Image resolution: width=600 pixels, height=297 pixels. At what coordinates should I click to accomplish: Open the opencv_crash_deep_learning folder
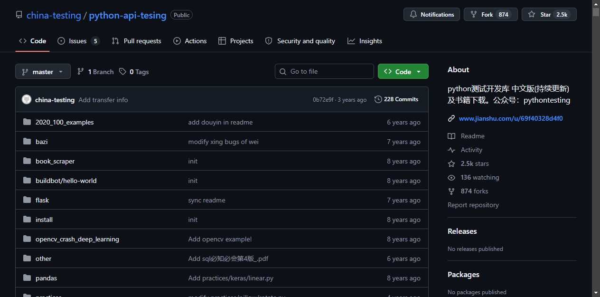77,239
